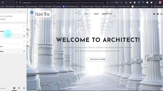This screenshot has width=163, height=91.
Task: Switch to mobile preview device icon
Action: click(24, 88)
